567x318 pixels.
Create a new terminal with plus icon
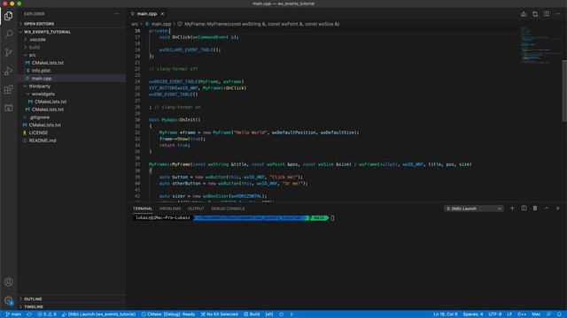512,208
